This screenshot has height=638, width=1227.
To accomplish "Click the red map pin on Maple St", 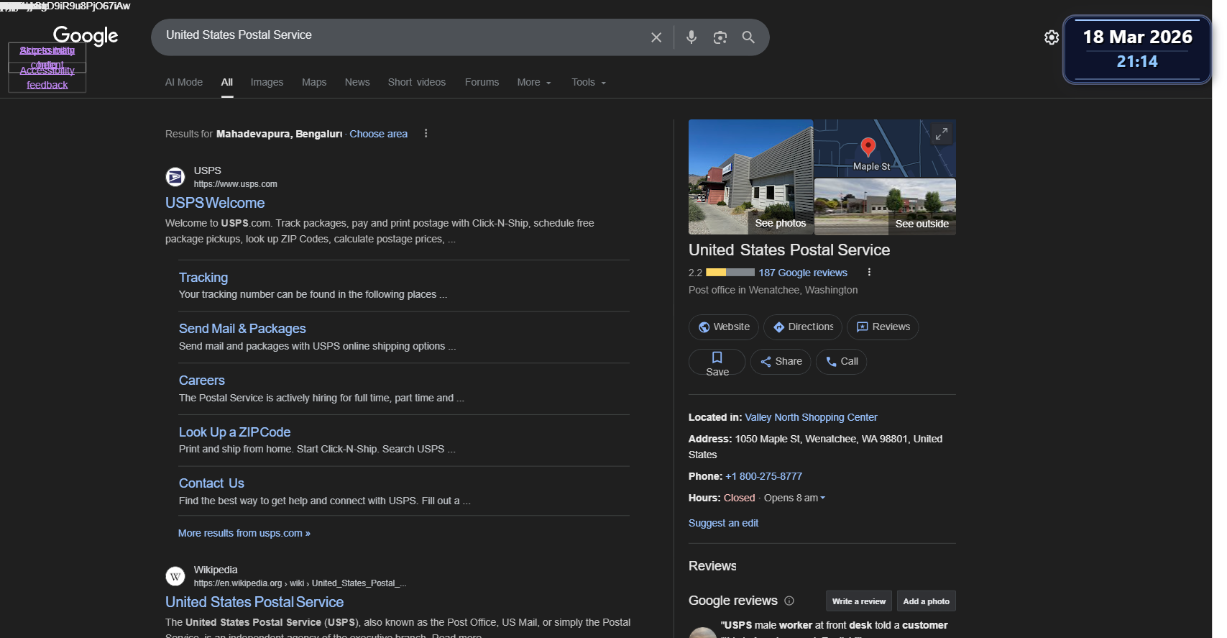I will (x=868, y=147).
